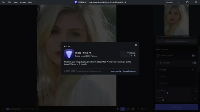The image size is (200, 112).
Task: Select the Motion Blur sharpen model
Action: click(x=176, y=83)
